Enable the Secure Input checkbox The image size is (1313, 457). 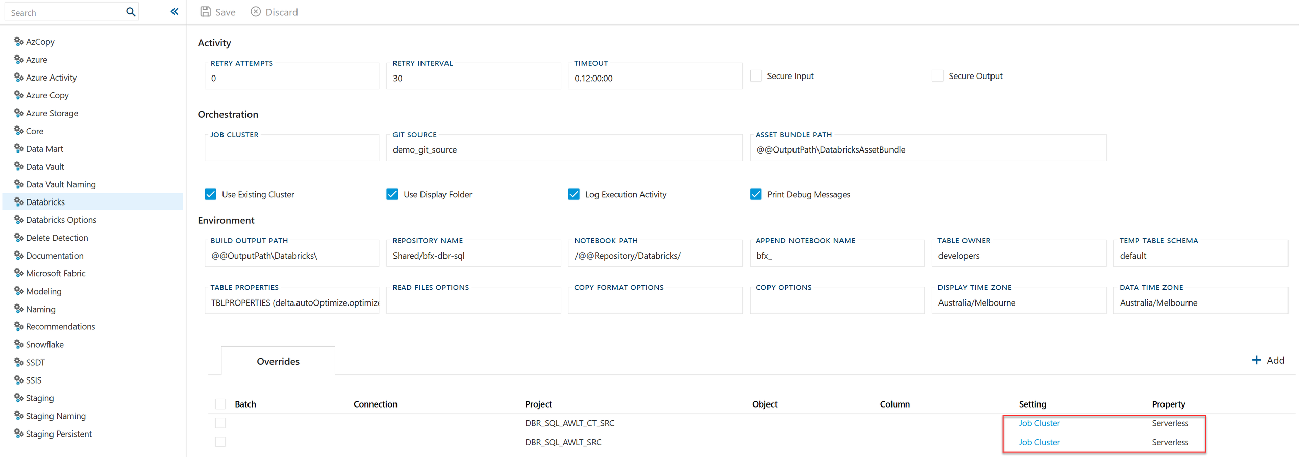756,75
